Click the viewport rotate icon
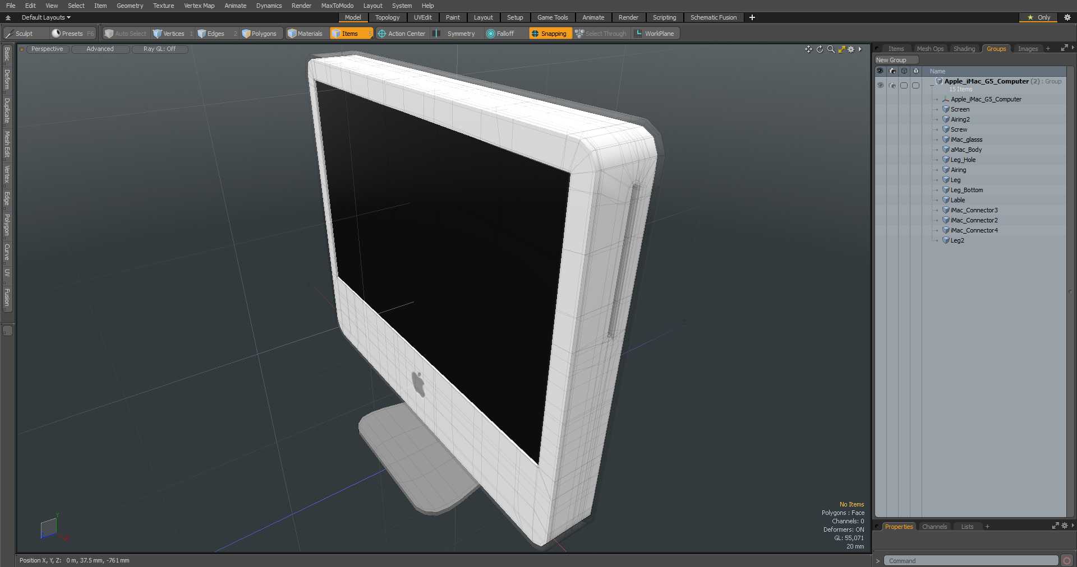Image resolution: width=1077 pixels, height=567 pixels. (820, 49)
